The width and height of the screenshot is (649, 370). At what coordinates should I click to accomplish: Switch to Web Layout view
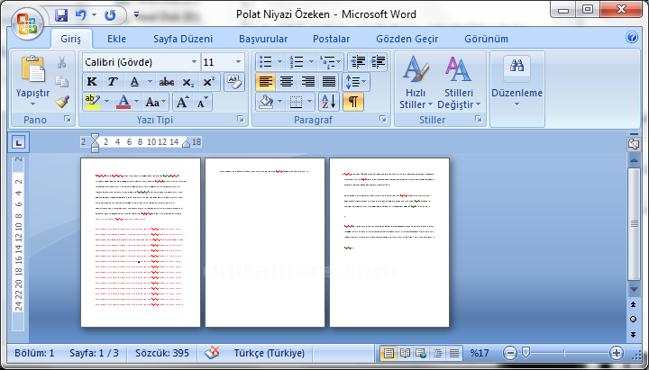pyautogui.click(x=421, y=353)
